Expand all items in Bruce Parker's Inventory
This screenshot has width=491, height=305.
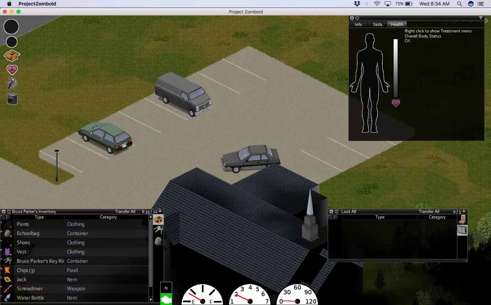pos(3,217)
